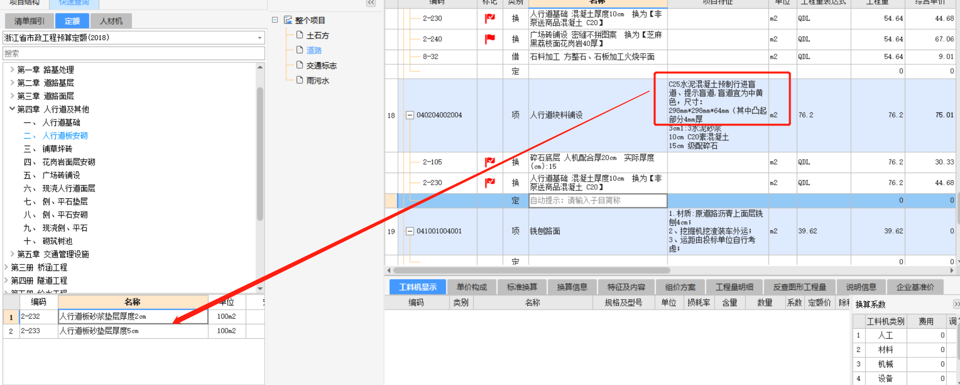
Task: Select 一、人行道基础 tree item
Action: pyautogui.click(x=52, y=122)
